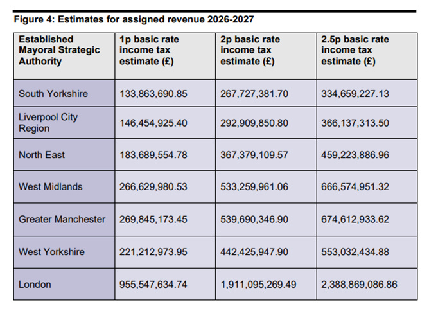Select the 'West Midlands' row label
The image size is (429, 311).
pyautogui.click(x=50, y=187)
